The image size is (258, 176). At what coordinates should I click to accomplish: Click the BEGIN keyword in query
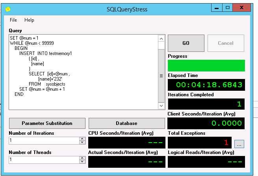[21, 48]
